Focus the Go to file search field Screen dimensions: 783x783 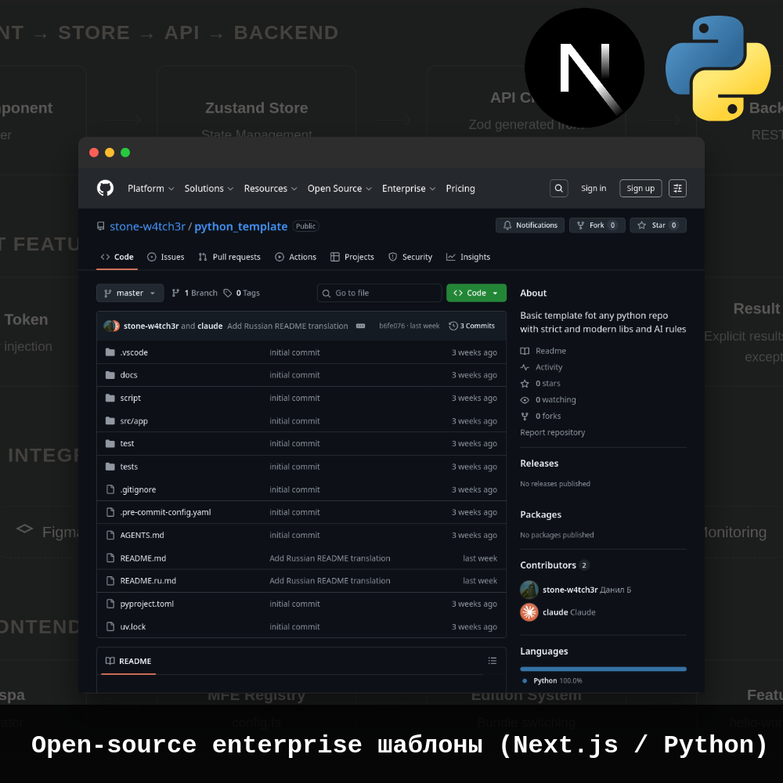380,293
